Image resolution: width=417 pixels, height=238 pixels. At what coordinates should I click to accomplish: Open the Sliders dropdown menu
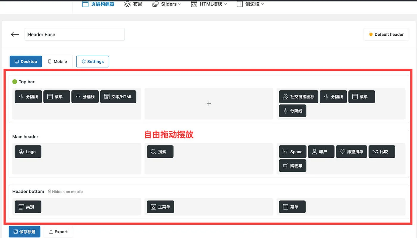click(167, 4)
